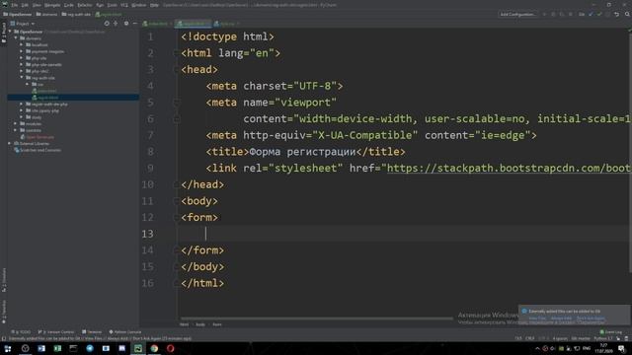This screenshot has width=632, height=355.
Task: Expand the css folder arrow
Action: coord(28,84)
